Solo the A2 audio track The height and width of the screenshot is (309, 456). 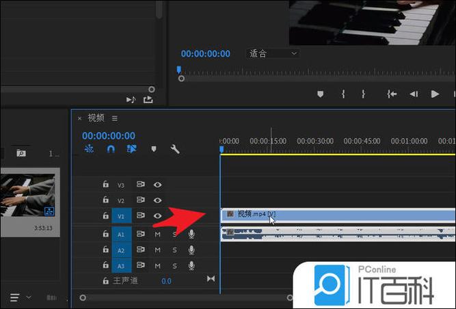coord(174,250)
